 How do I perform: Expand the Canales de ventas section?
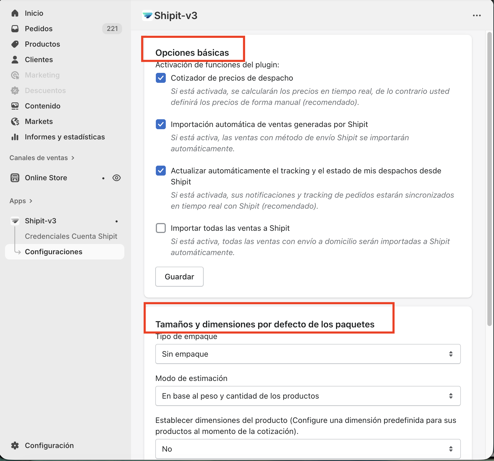tap(42, 158)
